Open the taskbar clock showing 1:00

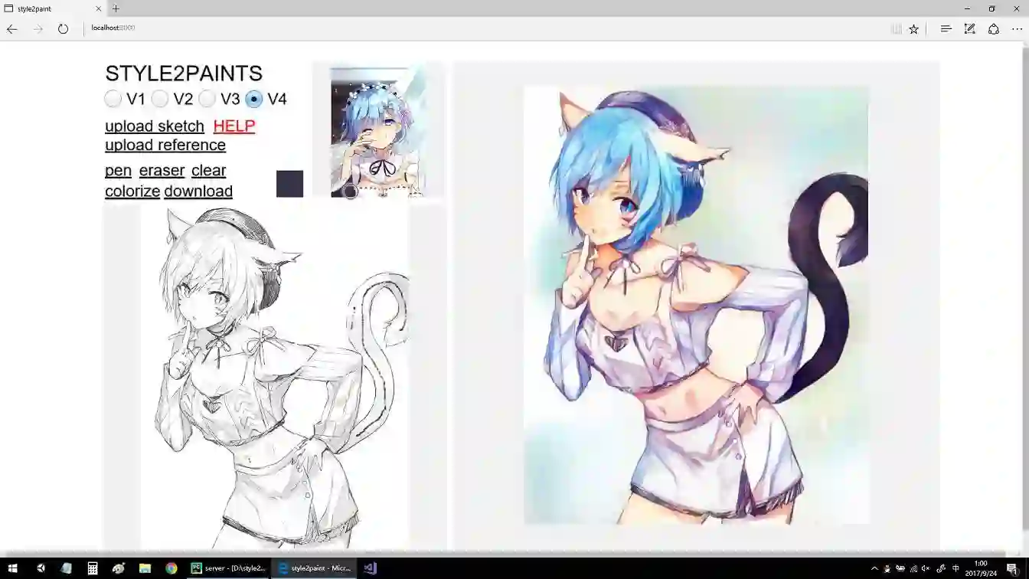point(981,568)
